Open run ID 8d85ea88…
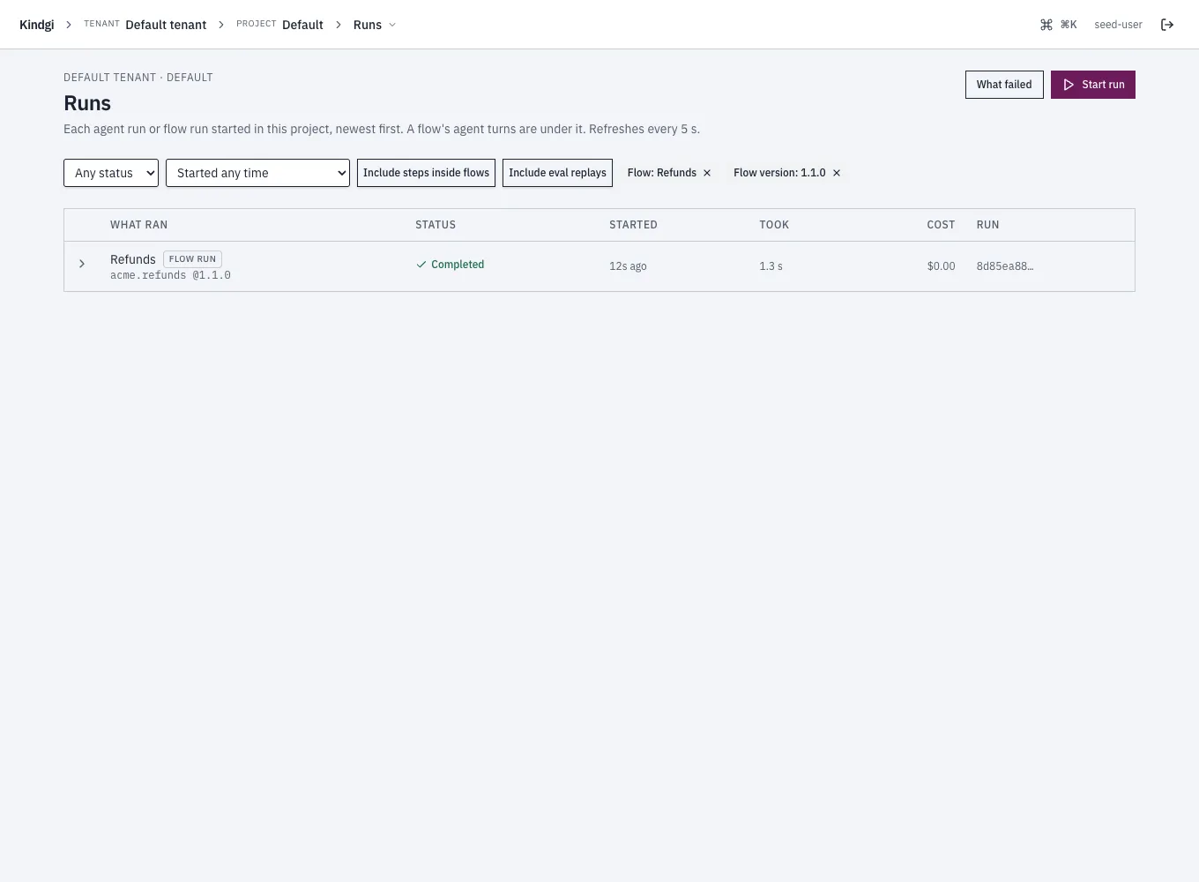The width and height of the screenshot is (1199, 882). tap(1004, 266)
